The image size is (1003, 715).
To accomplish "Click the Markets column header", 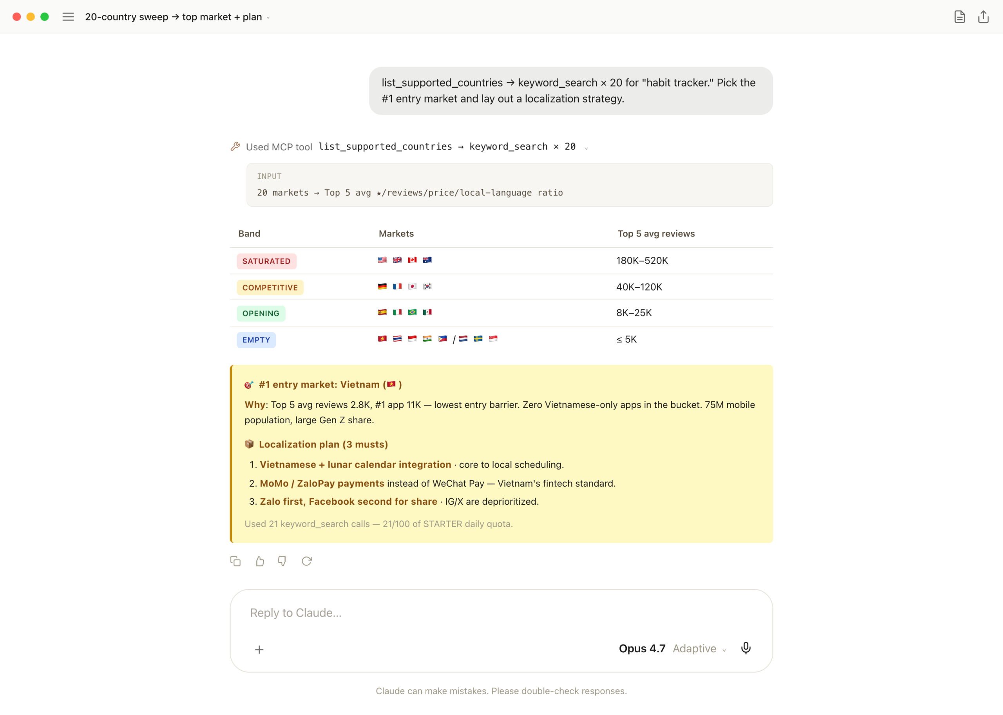I will click(396, 233).
